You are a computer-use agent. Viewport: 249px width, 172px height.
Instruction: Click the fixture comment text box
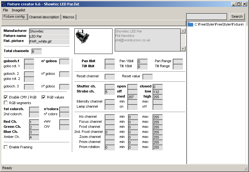tap(148, 40)
